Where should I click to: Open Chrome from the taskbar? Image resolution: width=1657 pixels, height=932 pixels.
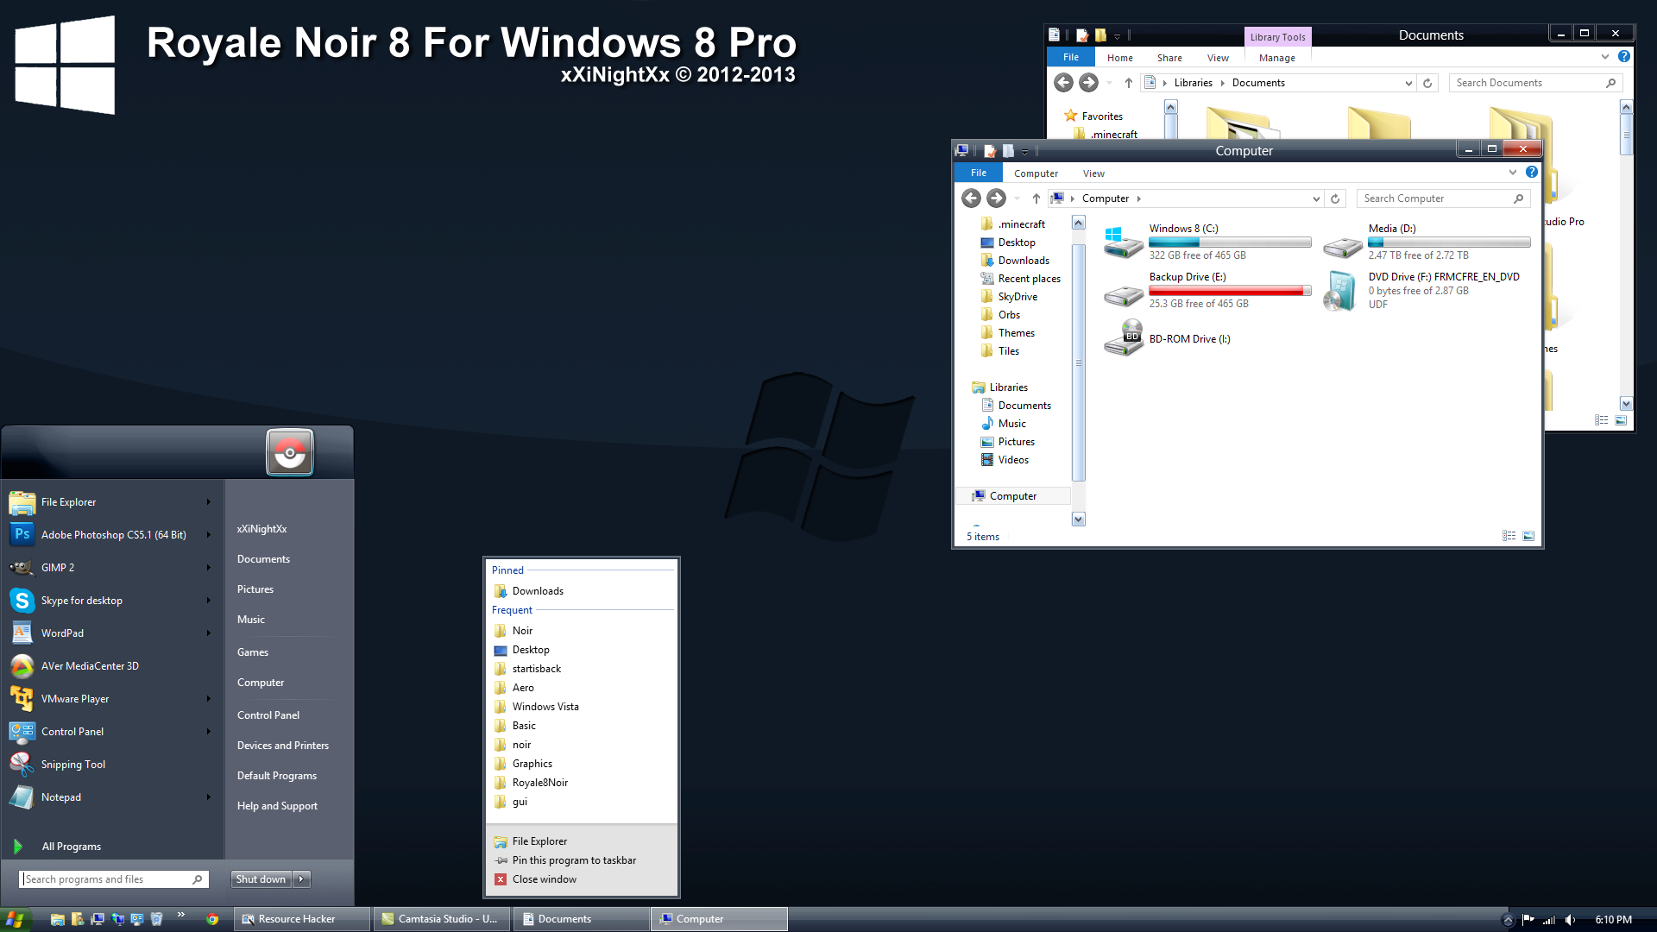click(212, 919)
